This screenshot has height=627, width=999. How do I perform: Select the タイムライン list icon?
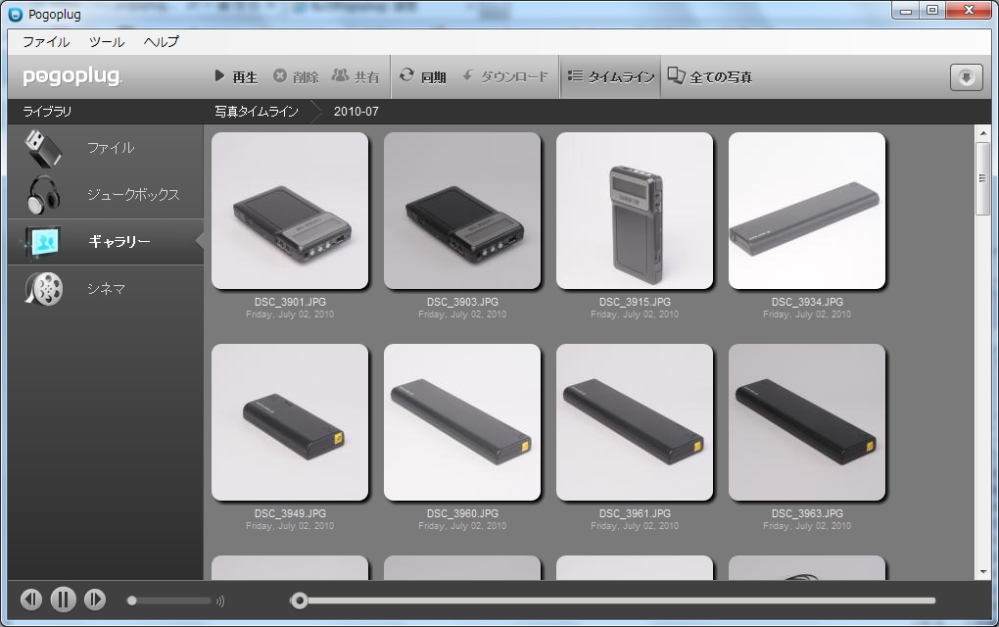(x=575, y=75)
